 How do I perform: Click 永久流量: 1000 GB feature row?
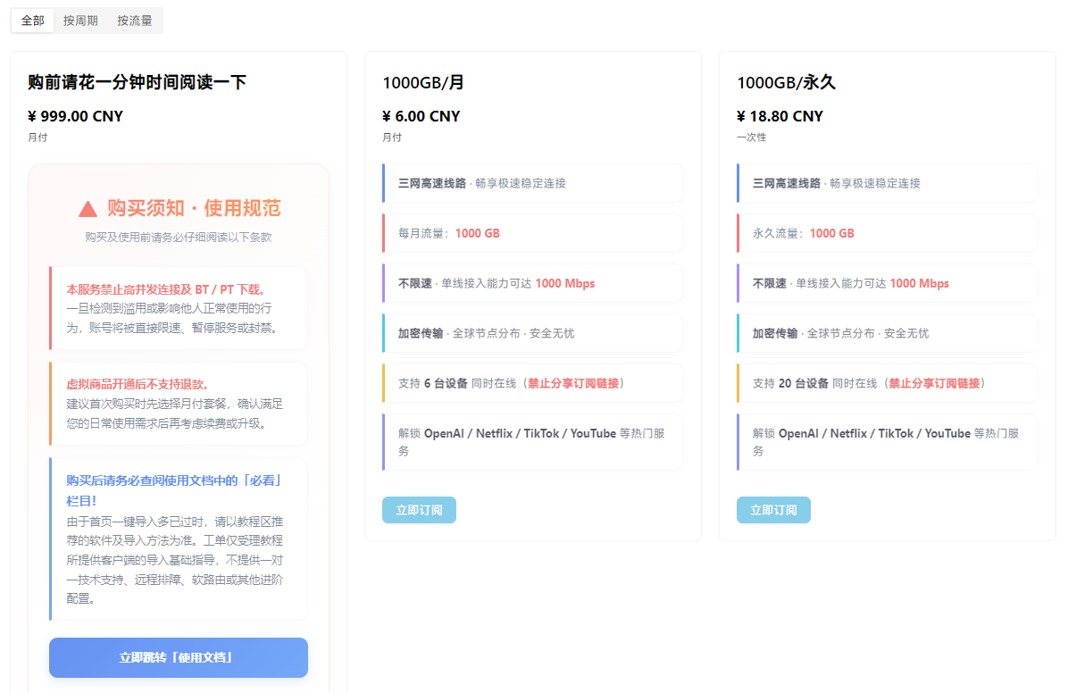click(887, 233)
